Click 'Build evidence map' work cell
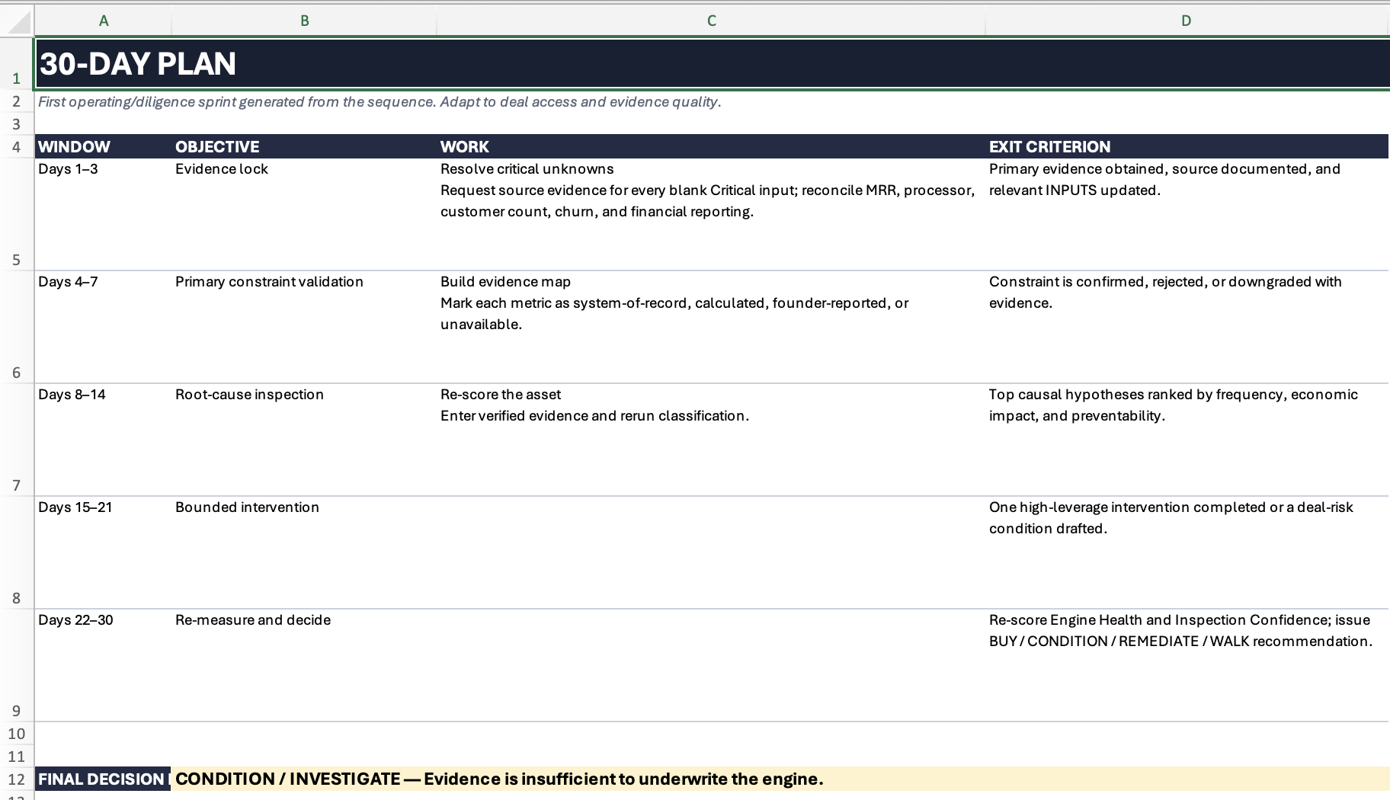Image resolution: width=1390 pixels, height=800 pixels. [x=711, y=327]
